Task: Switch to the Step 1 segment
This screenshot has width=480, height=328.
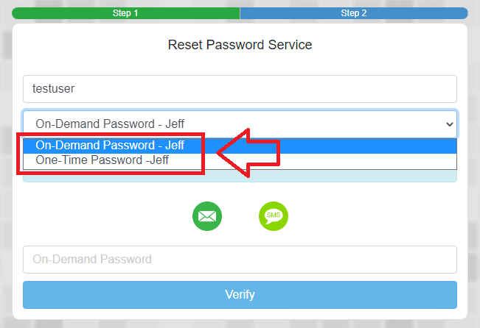Action: point(125,13)
